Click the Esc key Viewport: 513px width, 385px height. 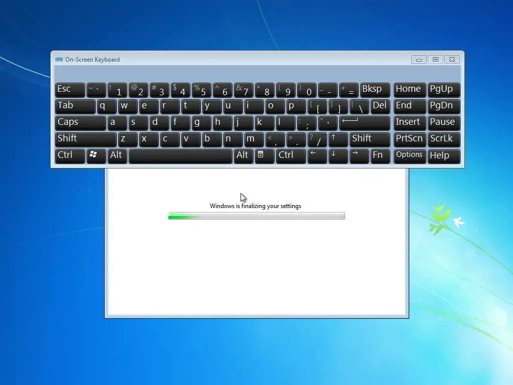[x=70, y=90]
